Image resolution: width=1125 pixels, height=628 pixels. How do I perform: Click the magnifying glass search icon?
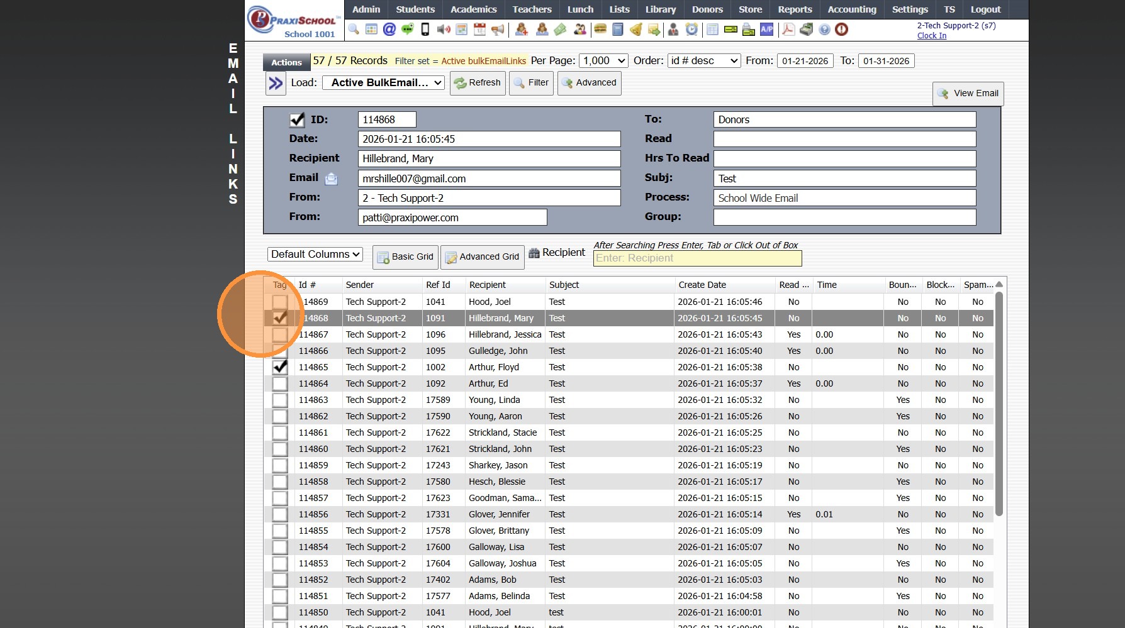[x=354, y=30]
